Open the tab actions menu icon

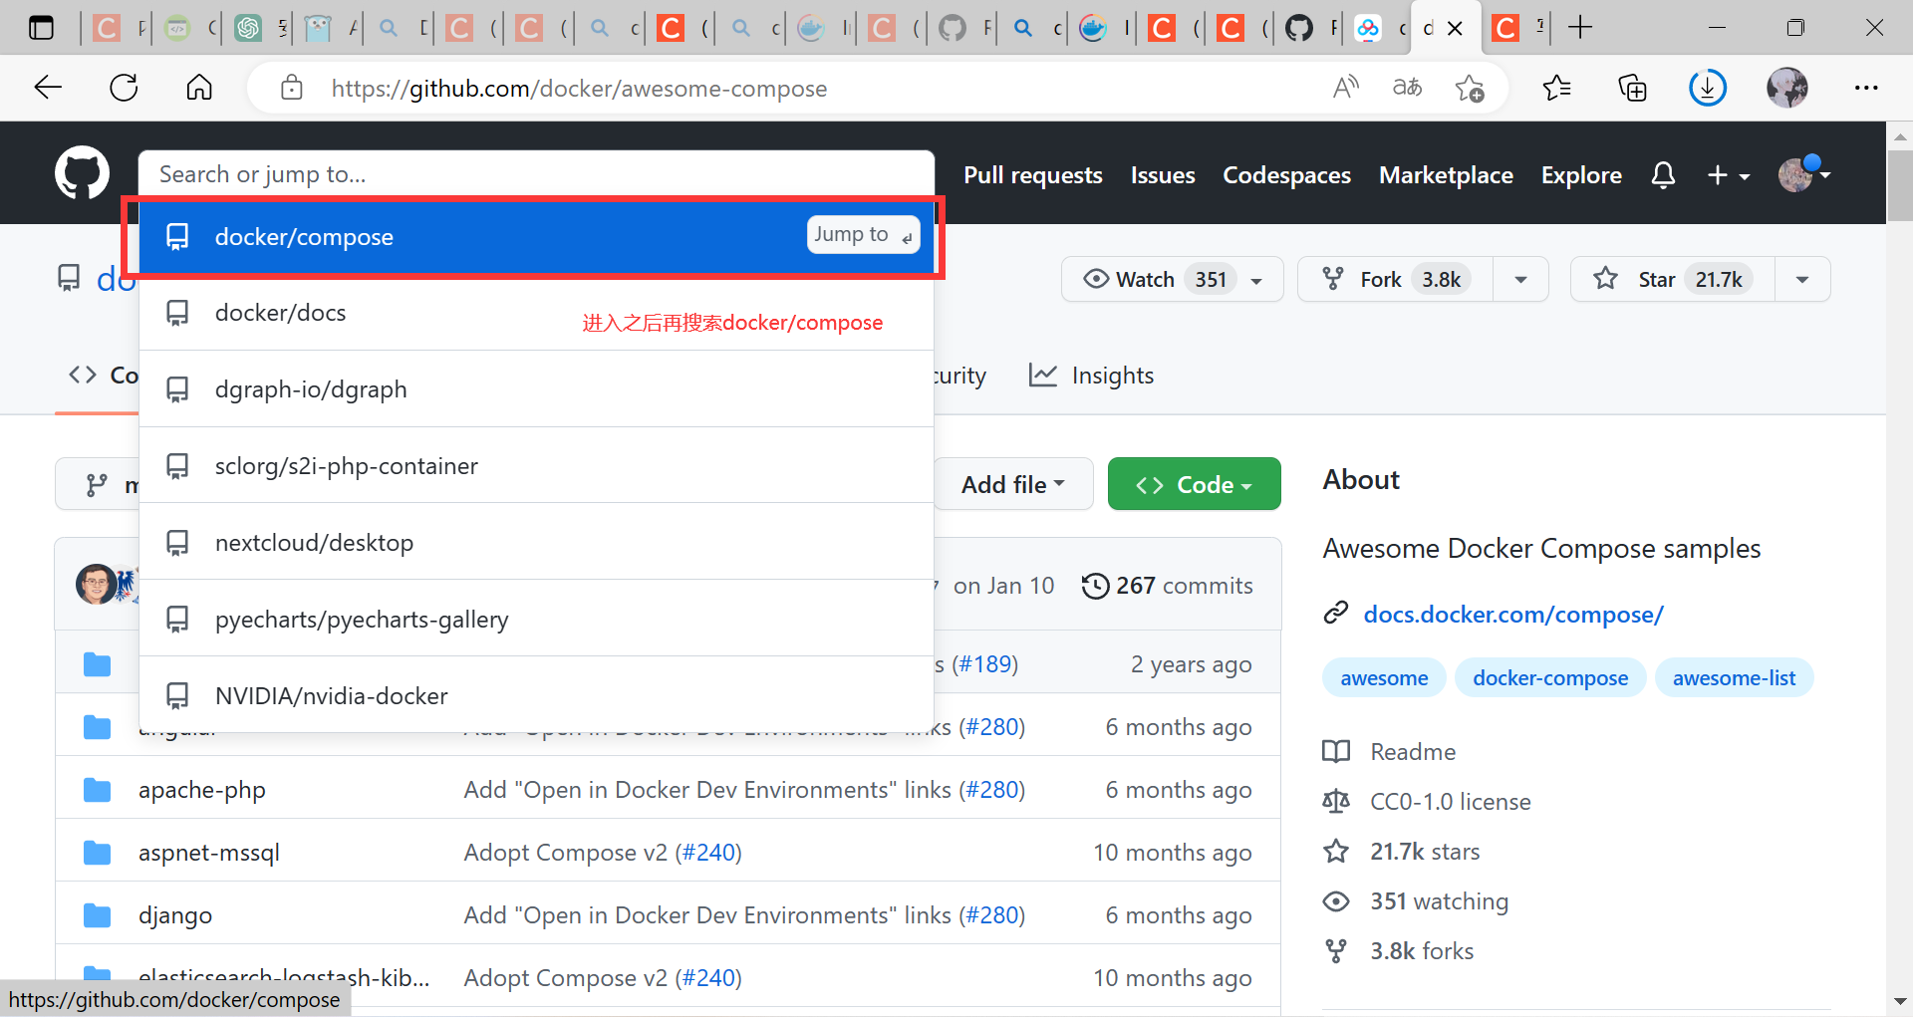[41, 28]
